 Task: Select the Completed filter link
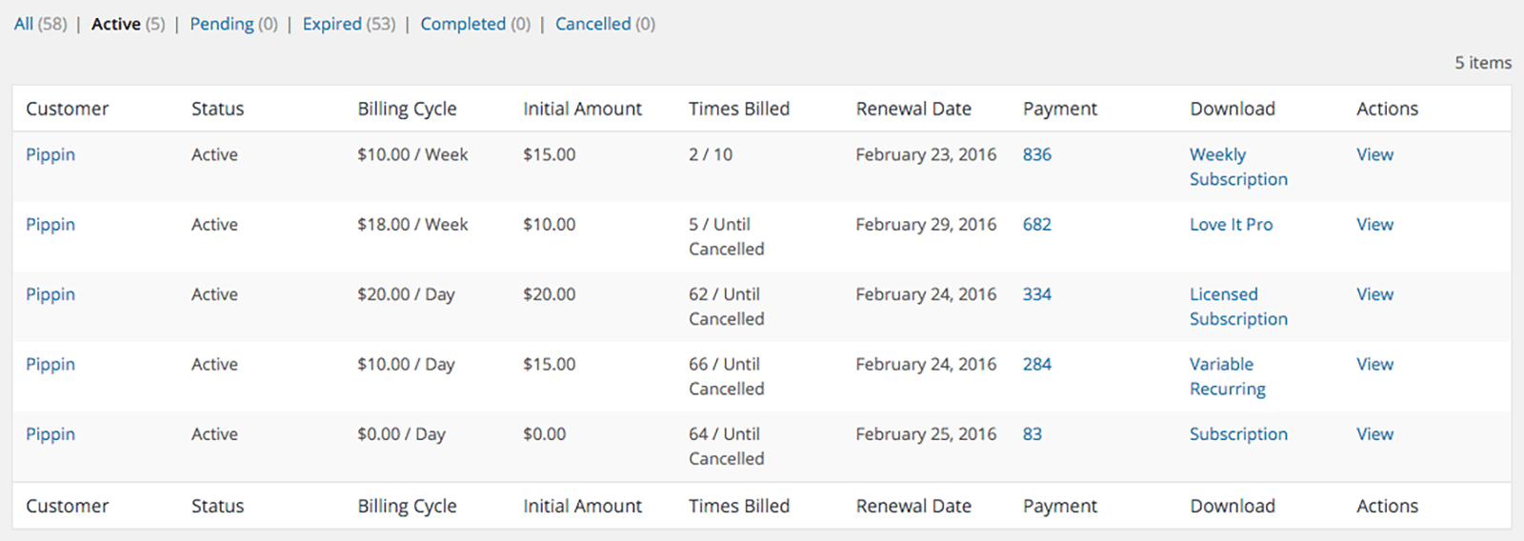[475, 24]
